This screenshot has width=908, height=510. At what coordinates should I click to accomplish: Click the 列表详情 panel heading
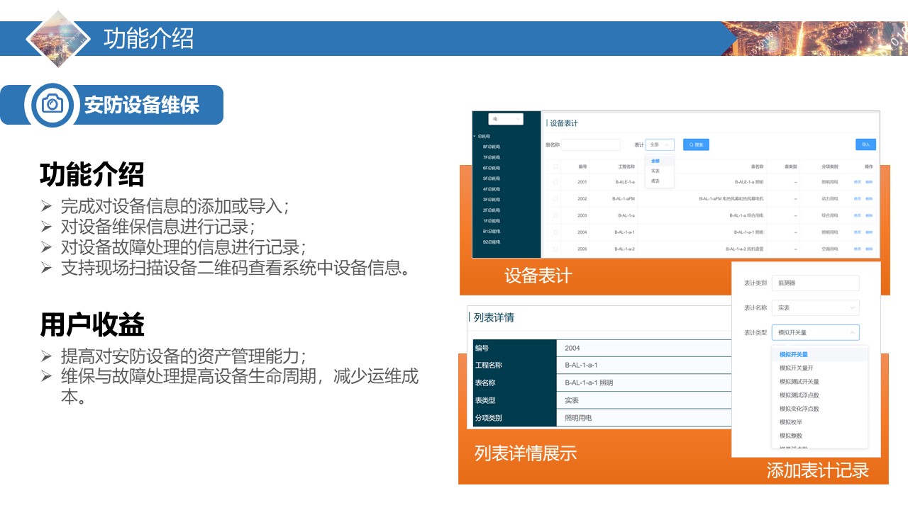494,318
